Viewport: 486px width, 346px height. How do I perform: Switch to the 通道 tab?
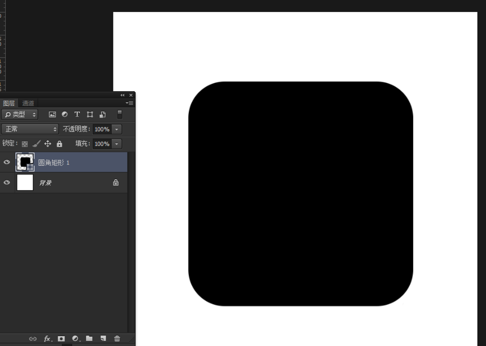click(x=28, y=103)
